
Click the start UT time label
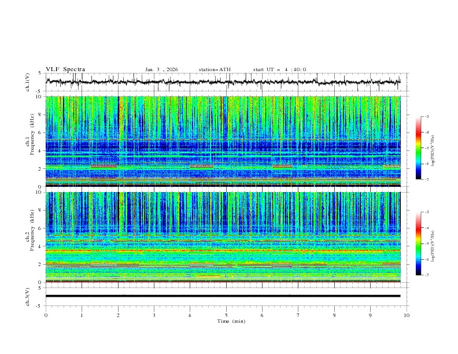click(279, 69)
